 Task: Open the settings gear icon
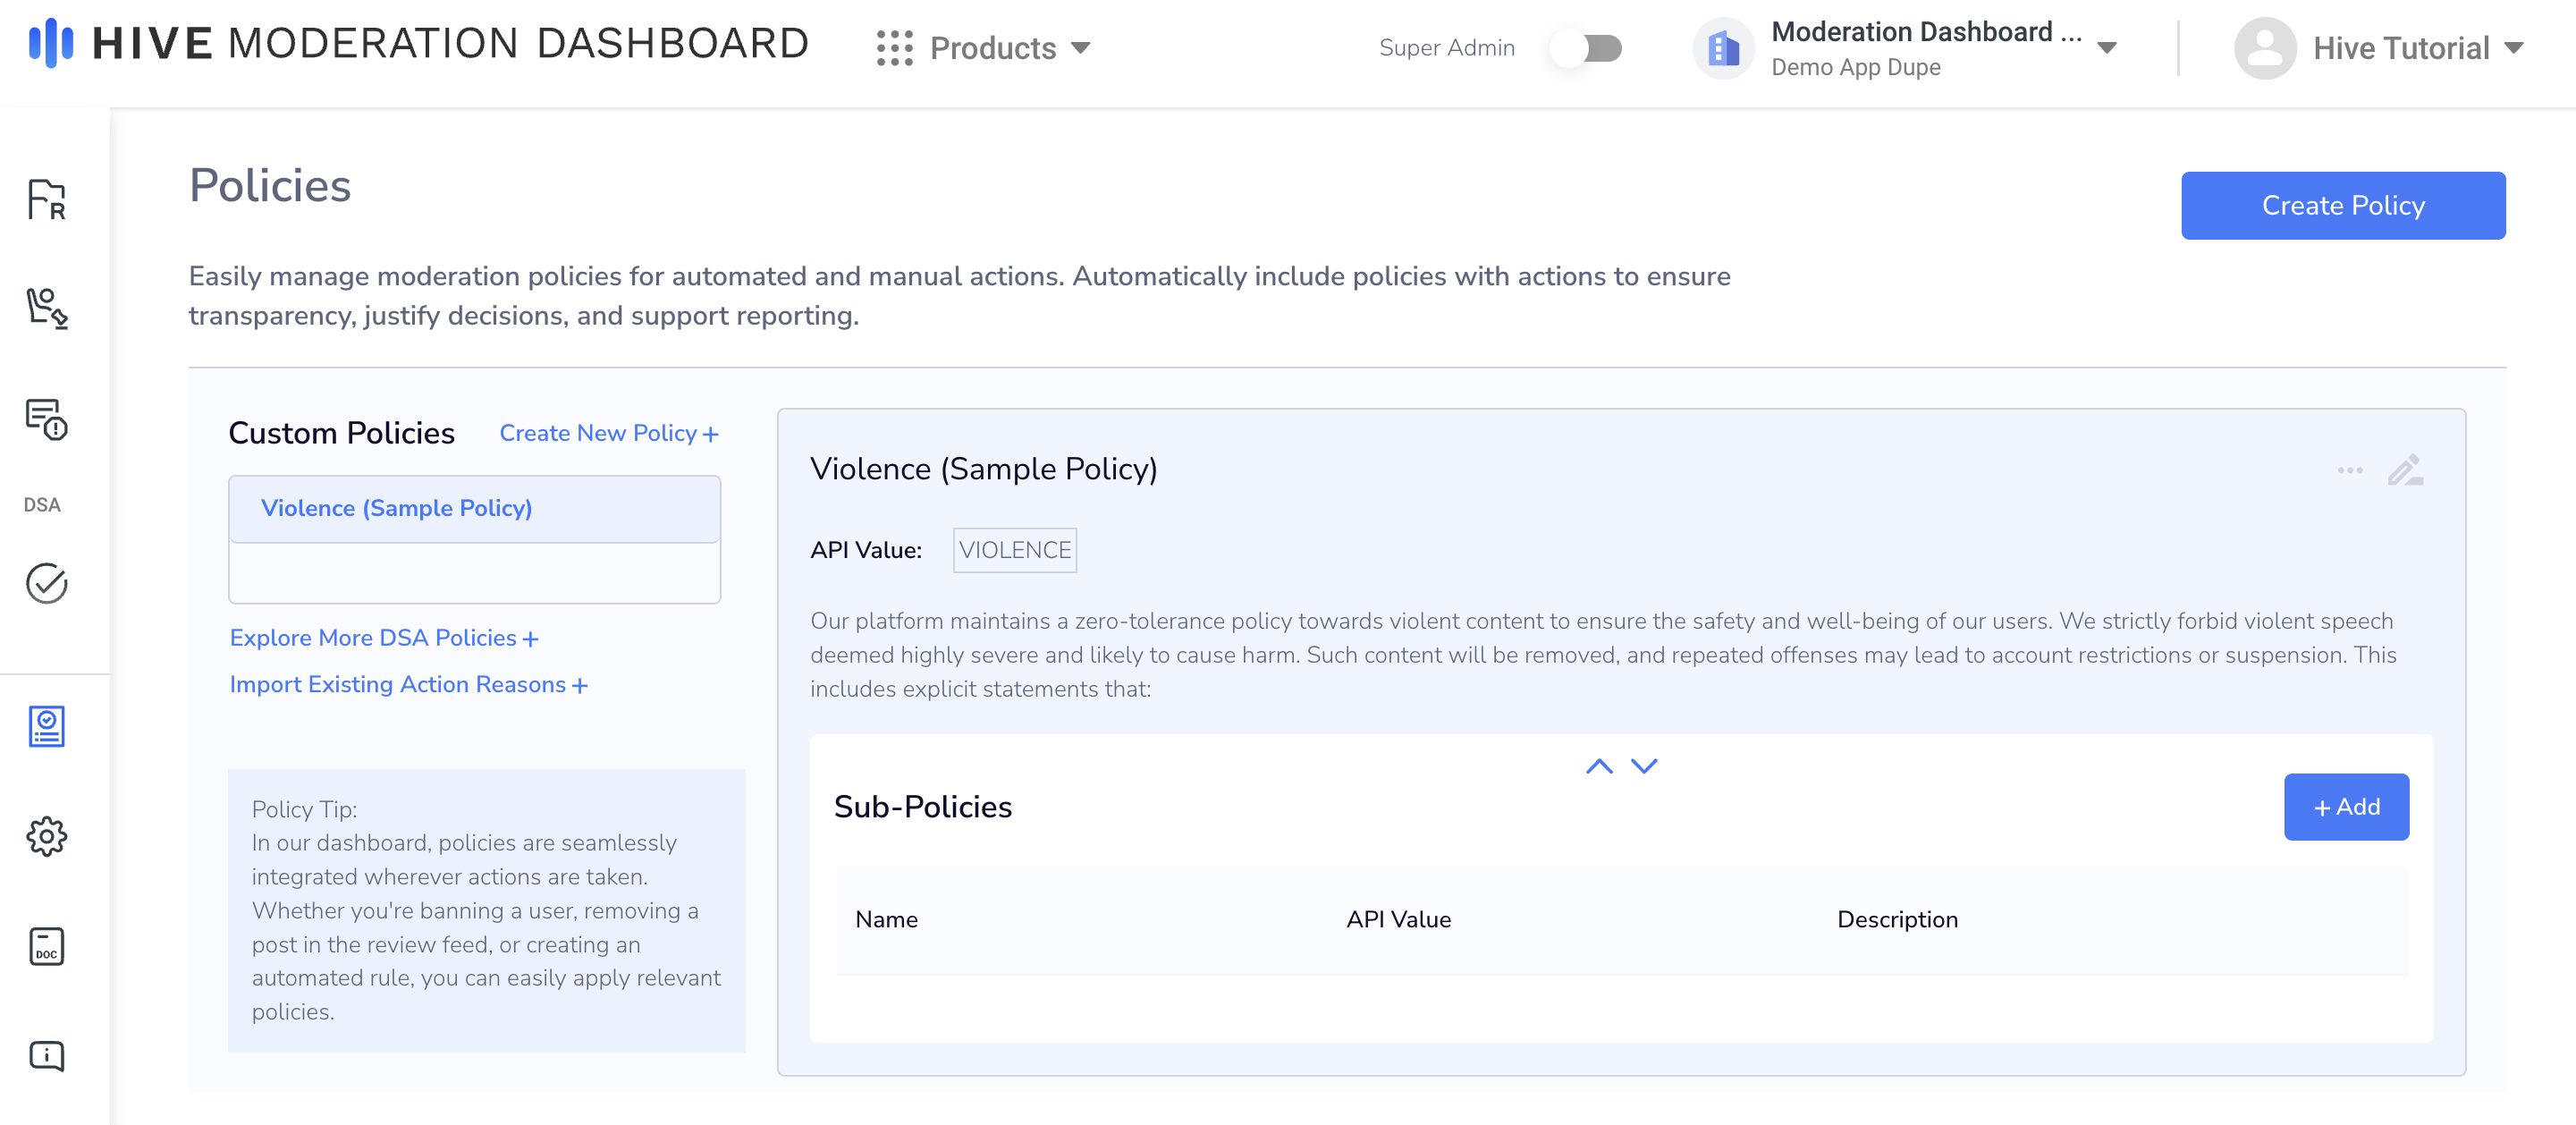click(46, 836)
